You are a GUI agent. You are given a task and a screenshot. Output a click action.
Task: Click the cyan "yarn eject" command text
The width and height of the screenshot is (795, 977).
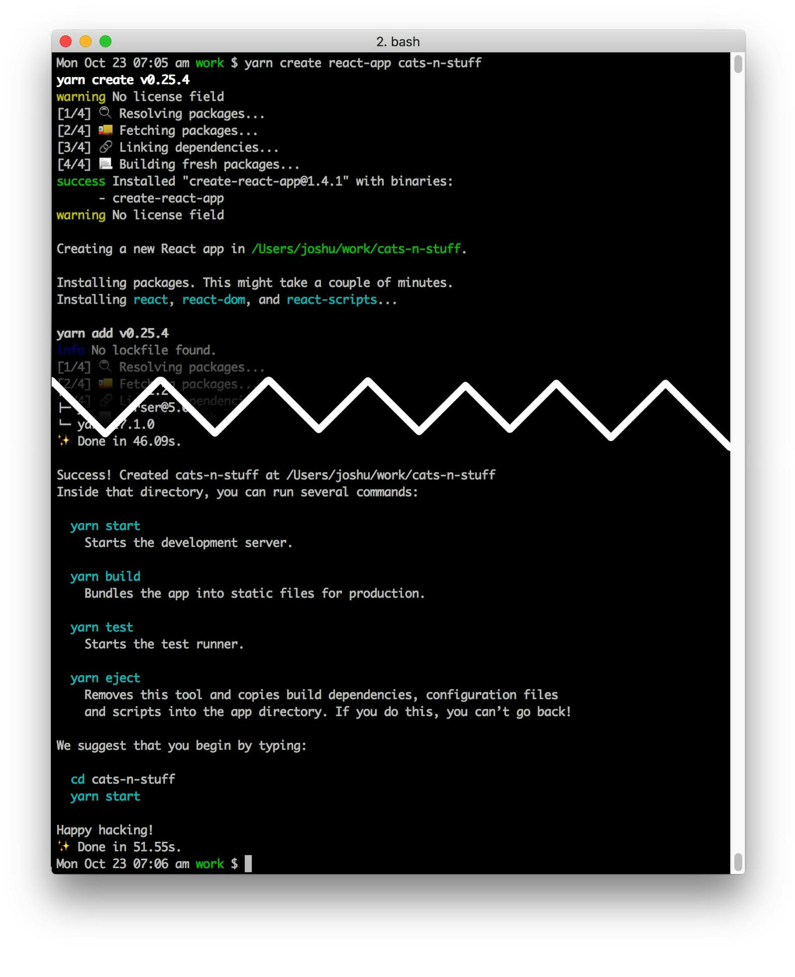pyautogui.click(x=105, y=678)
